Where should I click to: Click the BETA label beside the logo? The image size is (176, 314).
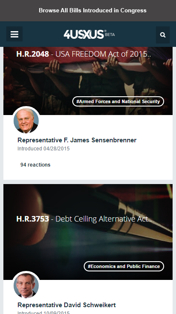[x=110, y=35]
